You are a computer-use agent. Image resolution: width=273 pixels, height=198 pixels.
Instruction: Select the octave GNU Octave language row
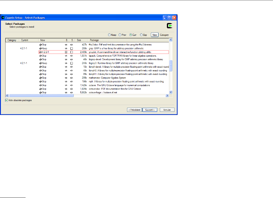point(119,85)
